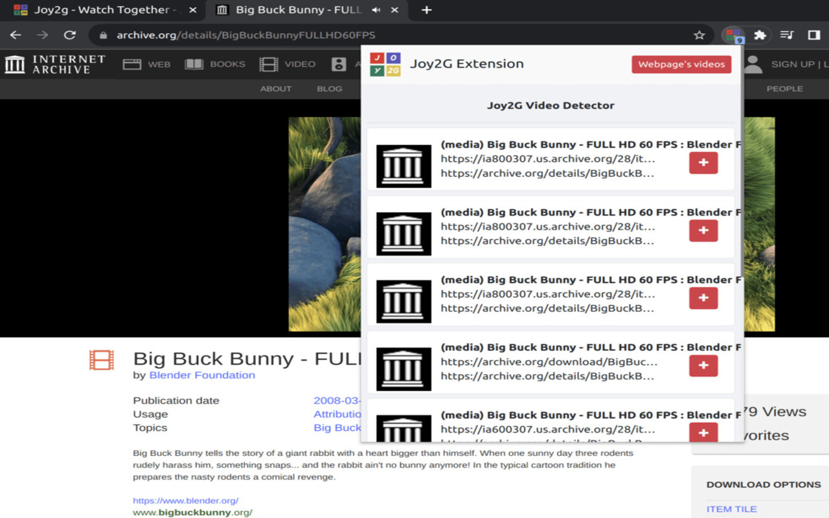
Task: Reload the page
Action: coord(70,35)
